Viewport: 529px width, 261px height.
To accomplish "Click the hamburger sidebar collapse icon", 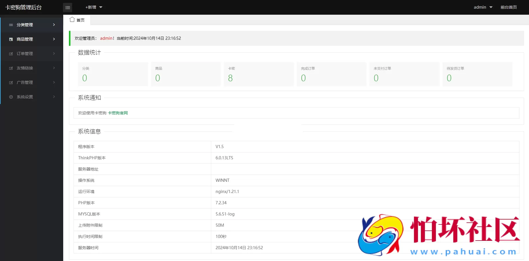I will [x=68, y=7].
